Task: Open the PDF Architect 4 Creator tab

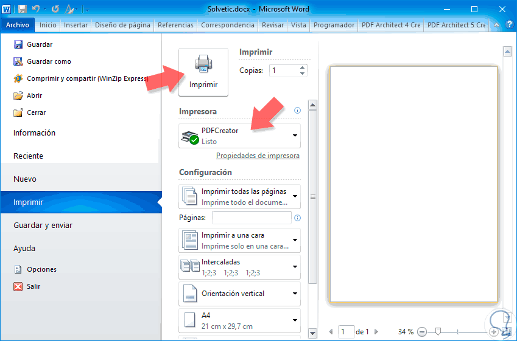Action: [x=391, y=25]
